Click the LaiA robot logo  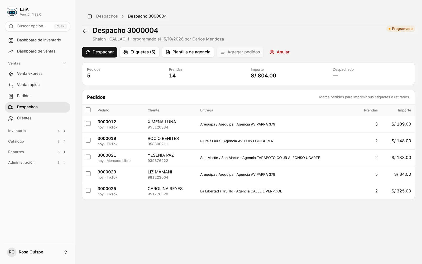click(x=12, y=12)
